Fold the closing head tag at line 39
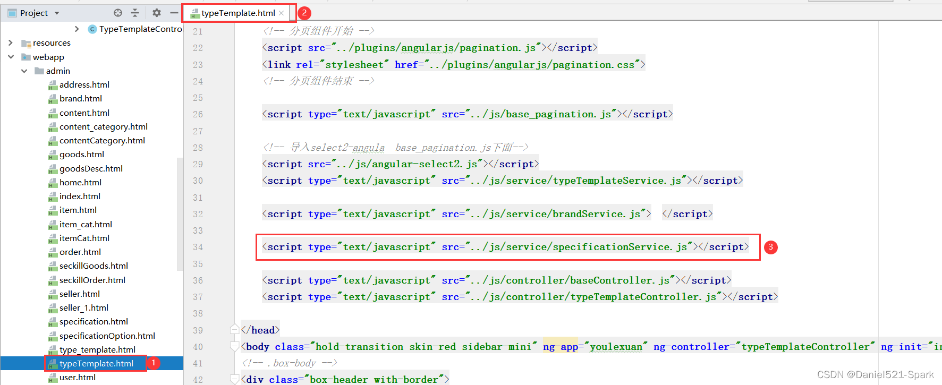 (x=234, y=330)
